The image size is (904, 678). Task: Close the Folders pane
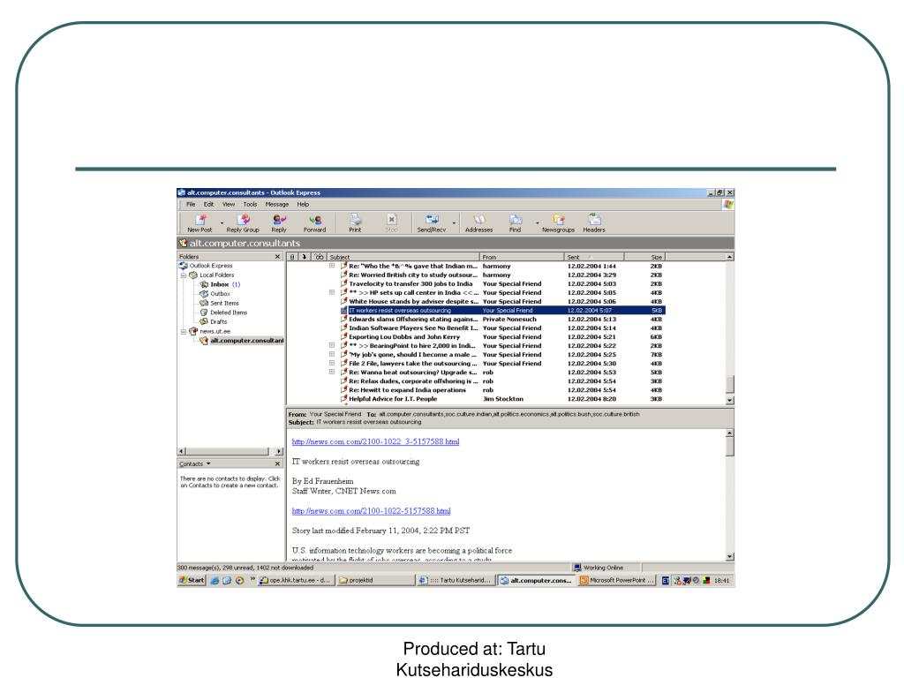(x=277, y=257)
